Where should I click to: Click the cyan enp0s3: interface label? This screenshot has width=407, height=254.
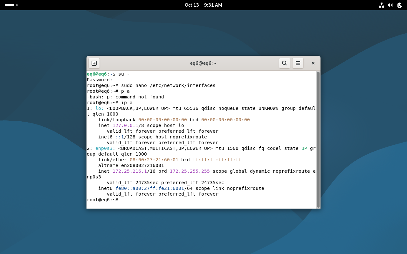105,148
